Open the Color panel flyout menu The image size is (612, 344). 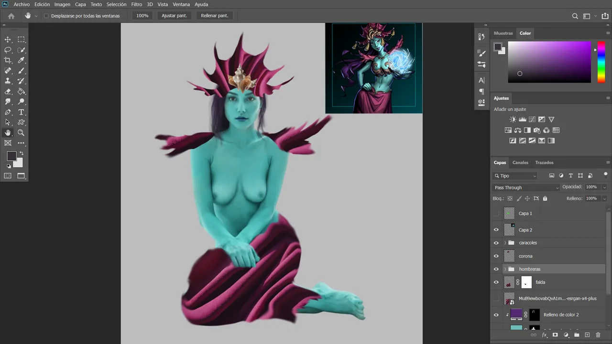608,33
